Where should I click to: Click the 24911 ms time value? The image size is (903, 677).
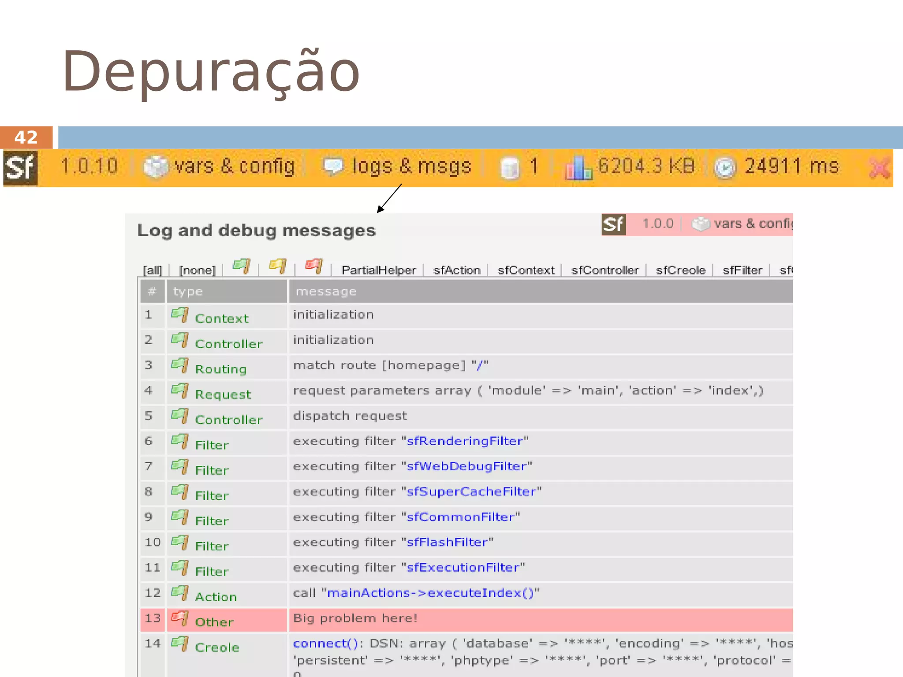coord(792,167)
